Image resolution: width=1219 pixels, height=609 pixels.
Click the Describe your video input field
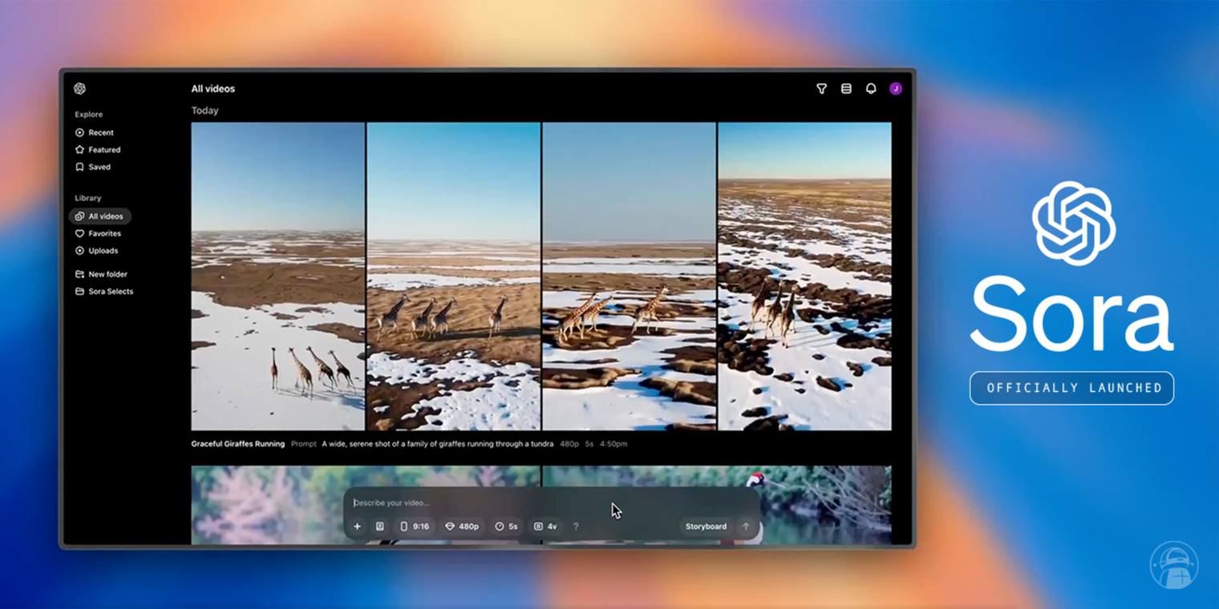(481, 503)
